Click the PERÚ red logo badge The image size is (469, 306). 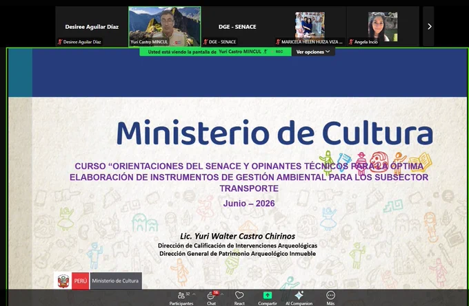pyautogui.click(x=81, y=281)
